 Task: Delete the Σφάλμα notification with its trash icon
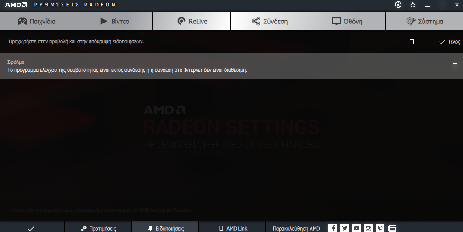point(455,66)
